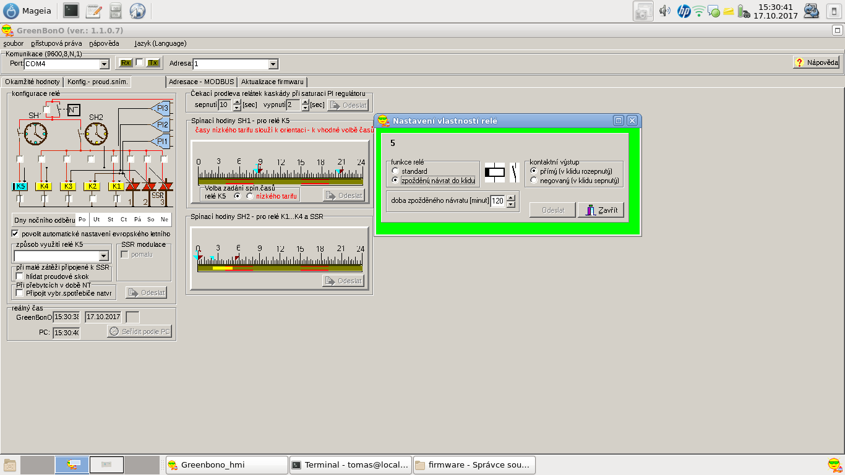This screenshot has height=475, width=845.
Task: Open the 'přístupová práva' menu
Action: tap(56, 43)
